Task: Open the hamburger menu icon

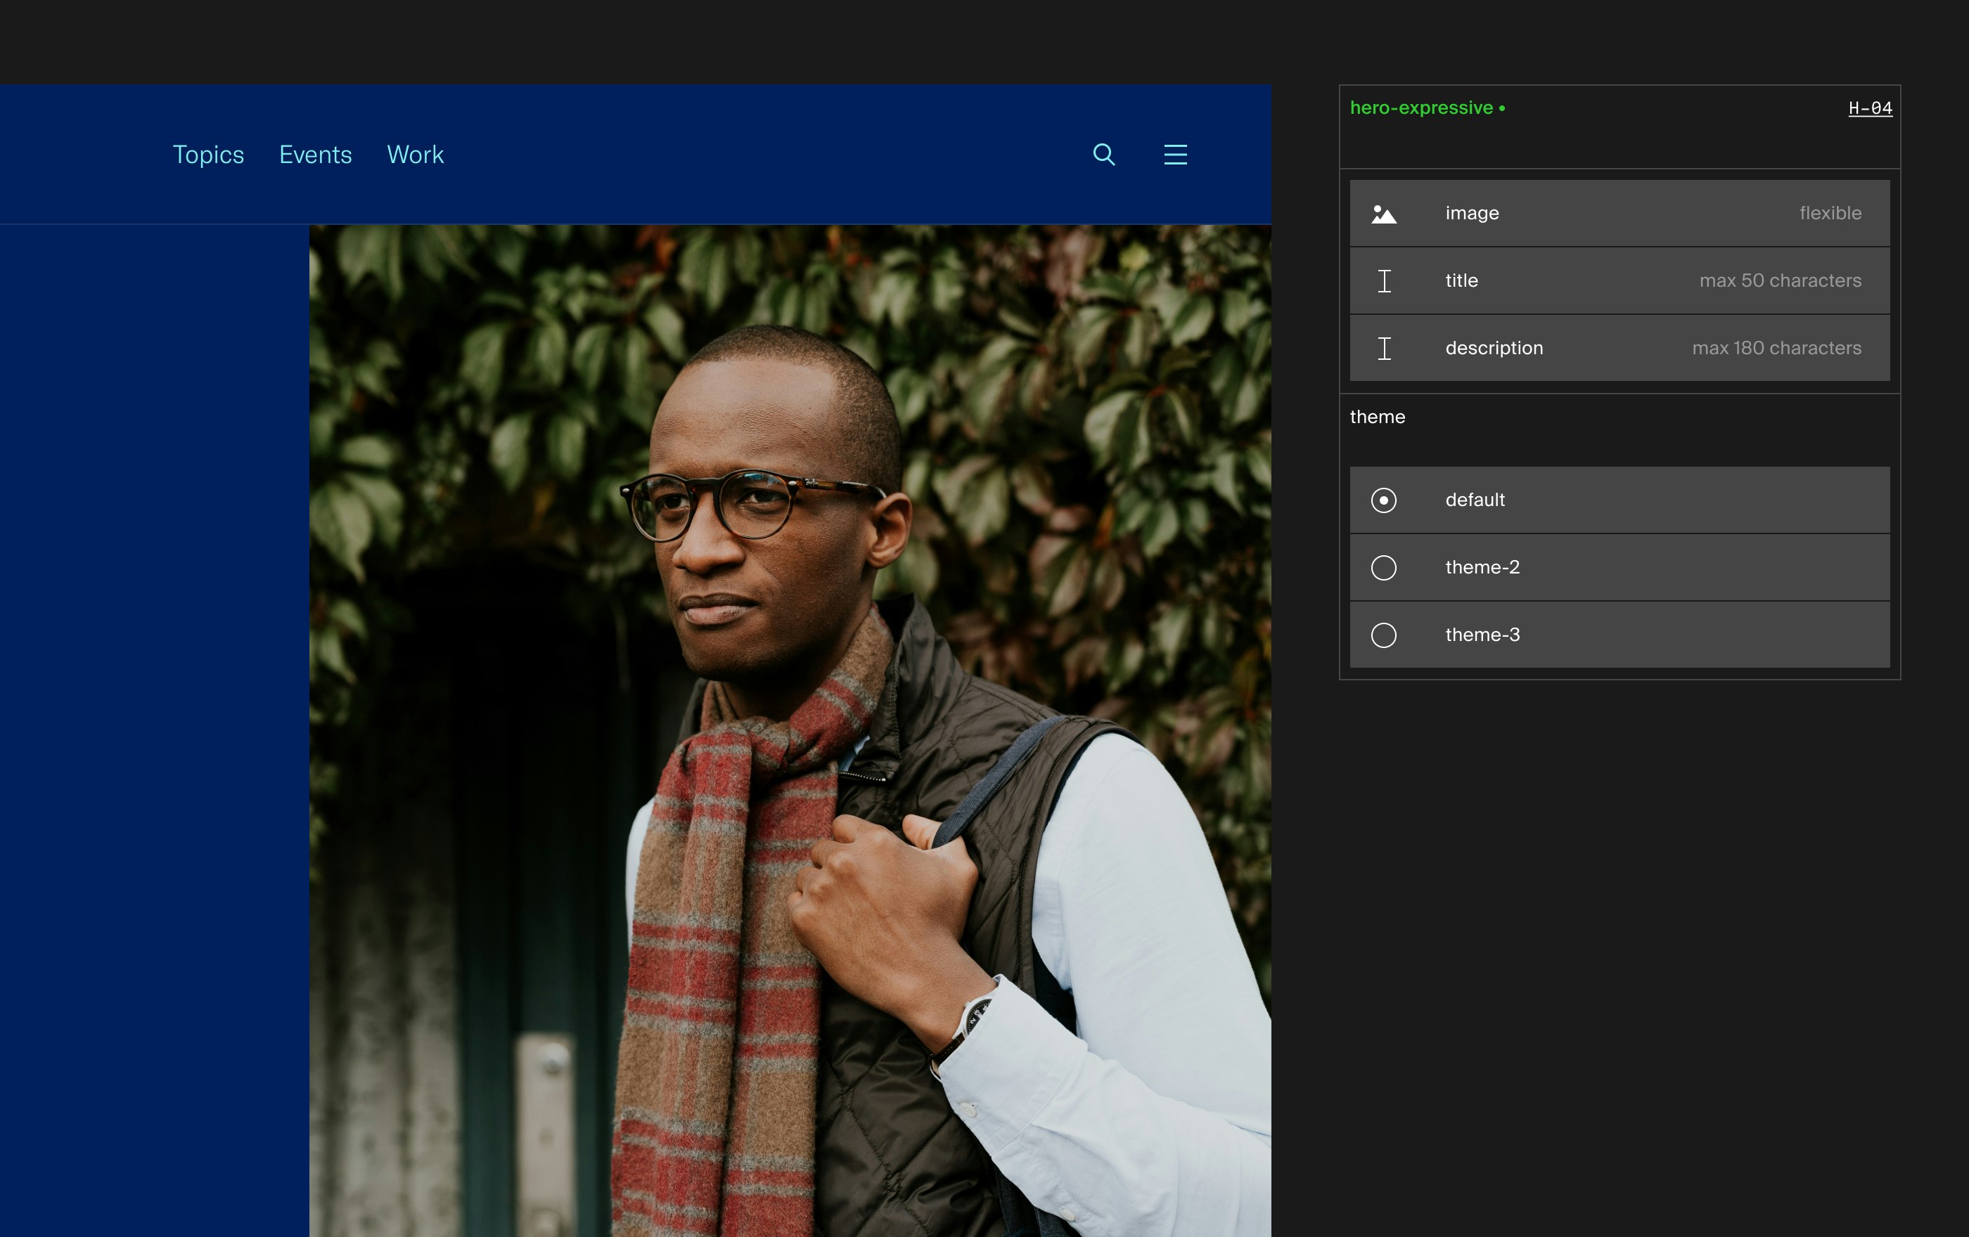Action: [1175, 155]
